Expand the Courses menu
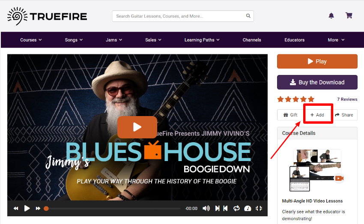Image resolution: width=364 pixels, height=224 pixels. pos(31,40)
